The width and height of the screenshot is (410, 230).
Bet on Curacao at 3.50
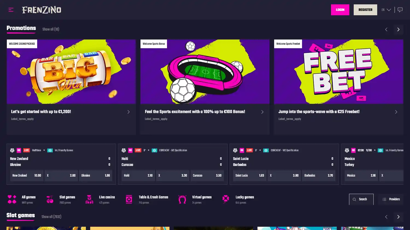207,175
